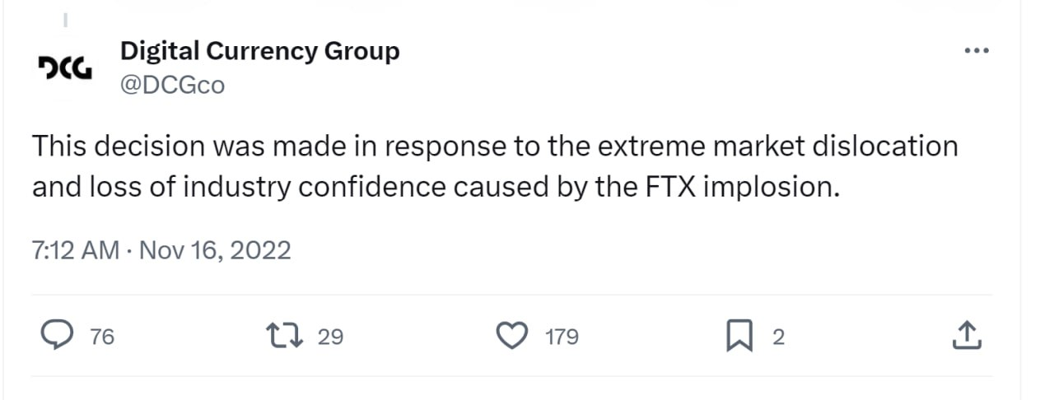Click the repost count 29
The width and height of the screenshot is (1054, 400).
click(330, 337)
